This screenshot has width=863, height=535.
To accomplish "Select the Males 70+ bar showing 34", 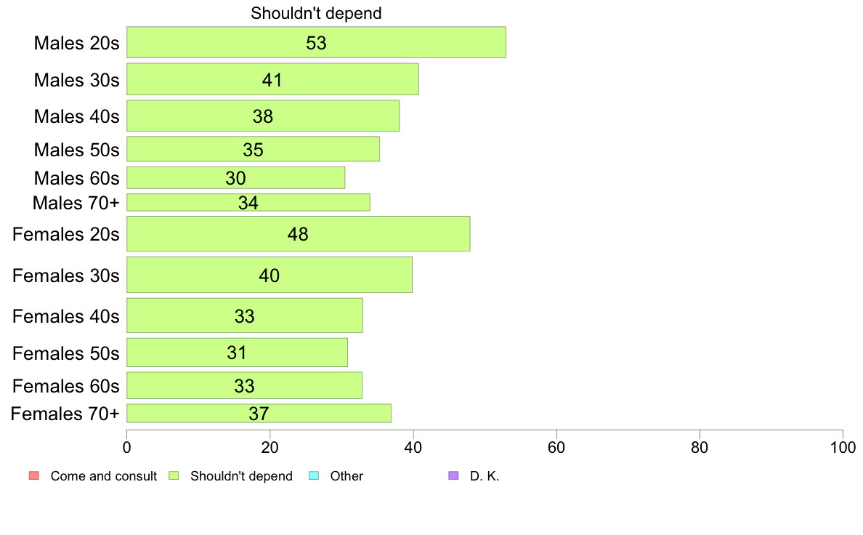I will (248, 202).
